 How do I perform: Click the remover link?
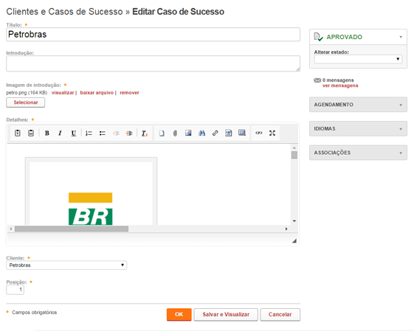tap(129, 93)
